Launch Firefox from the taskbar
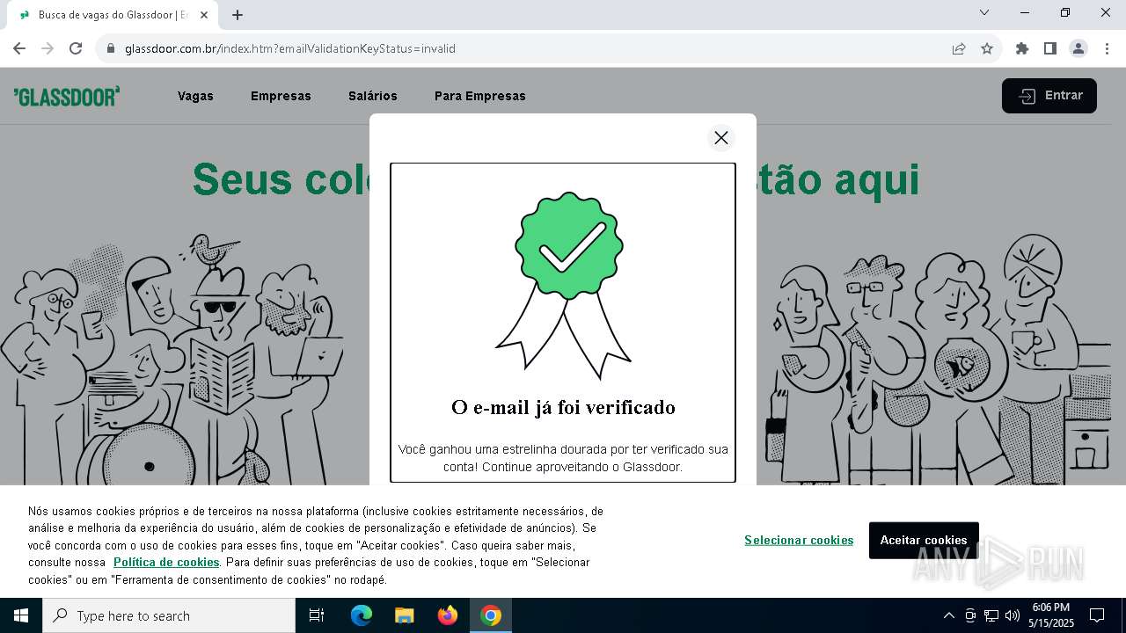This screenshot has height=633, width=1126. (x=447, y=615)
